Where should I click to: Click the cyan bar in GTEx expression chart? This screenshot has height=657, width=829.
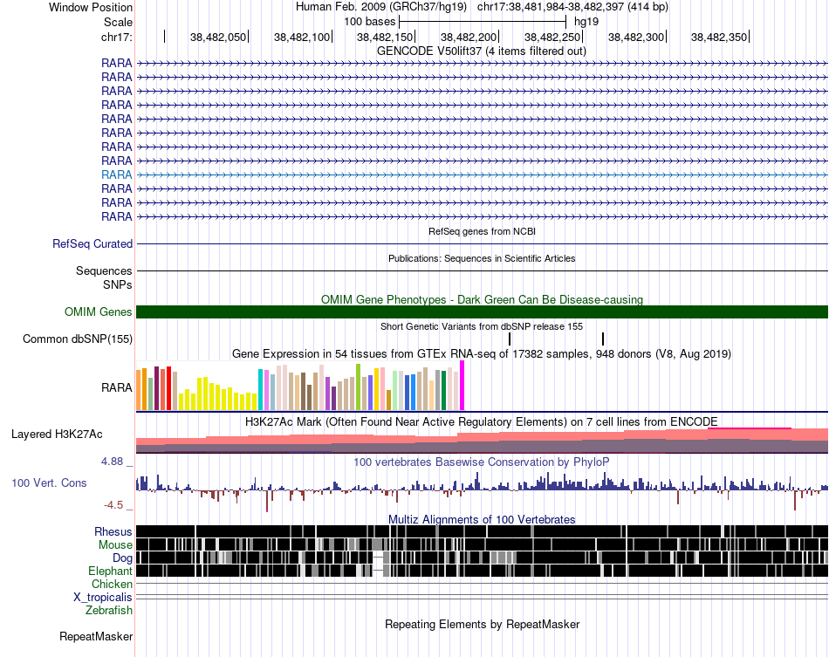point(260,389)
